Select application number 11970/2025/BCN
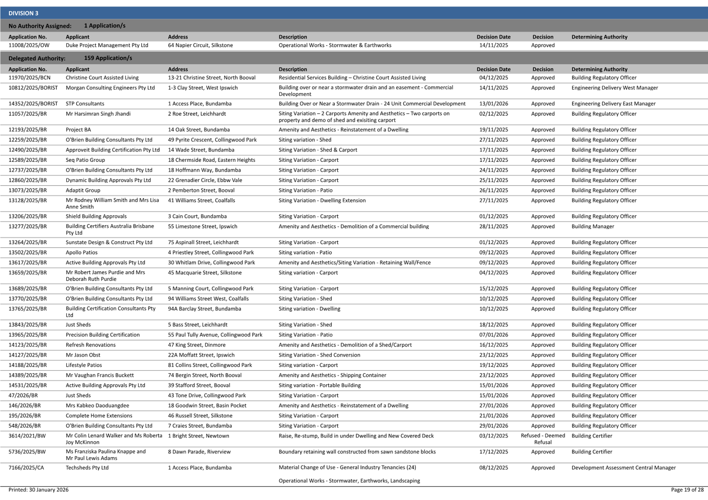The width and height of the screenshot is (708, 500). [29, 77]
